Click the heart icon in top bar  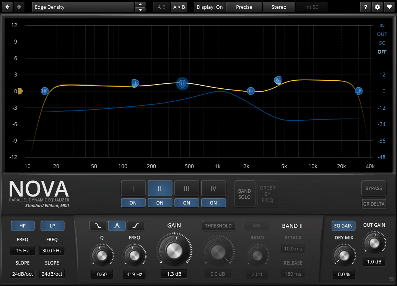[389, 7]
